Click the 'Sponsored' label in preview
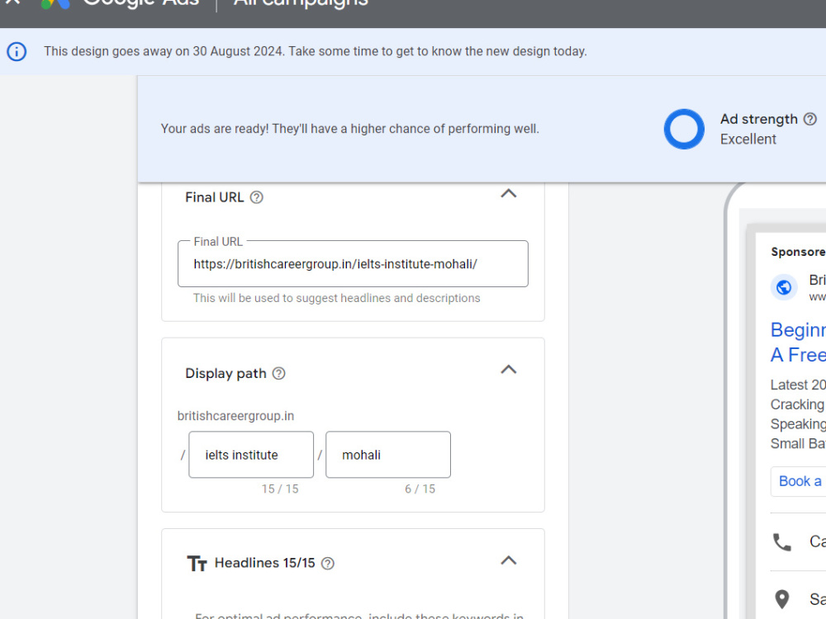Screen dimensions: 826x619 pos(798,252)
